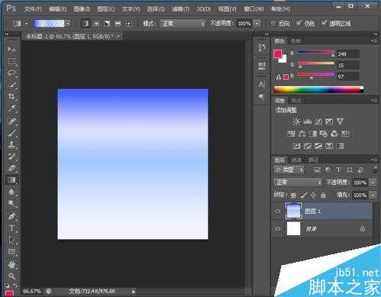Select the Move tool
381x297 pixels.
click(11, 49)
